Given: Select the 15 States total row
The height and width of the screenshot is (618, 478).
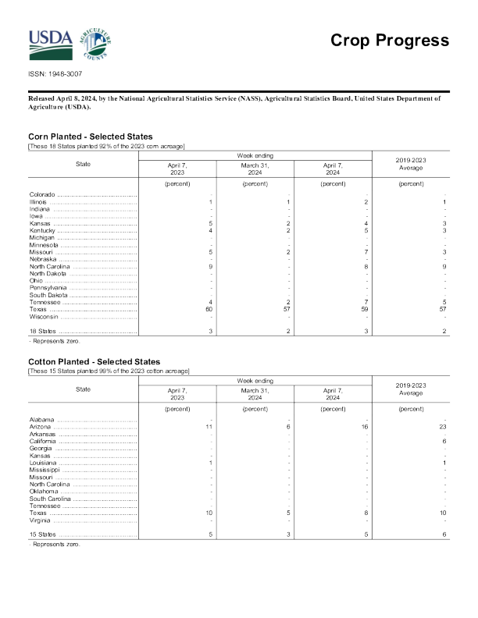Looking at the screenshot, I should [44, 535].
